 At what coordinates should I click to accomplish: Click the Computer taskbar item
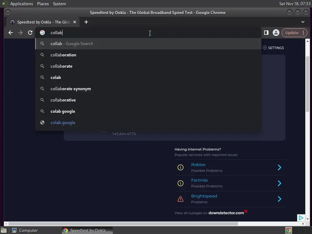(25, 230)
